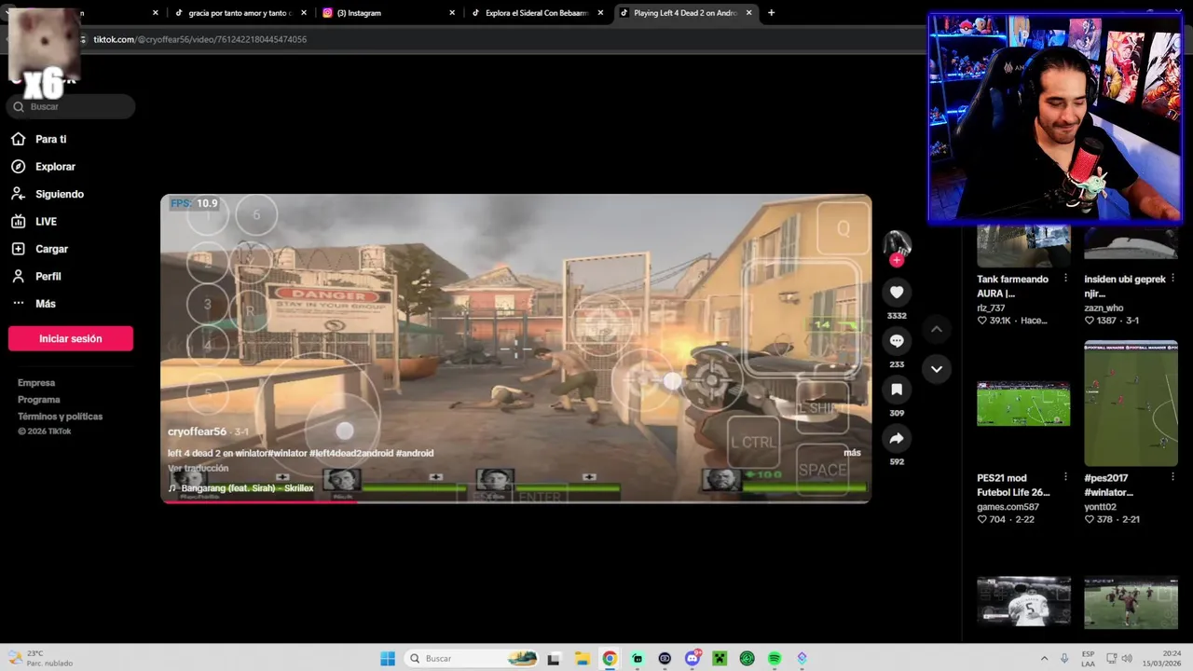Open options dots for Tank farmeando AURA
Image resolution: width=1193 pixels, height=671 pixels.
(x=1065, y=279)
